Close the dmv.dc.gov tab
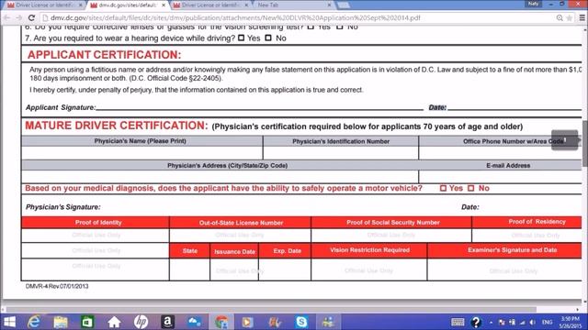588x330 pixels. (164, 5)
